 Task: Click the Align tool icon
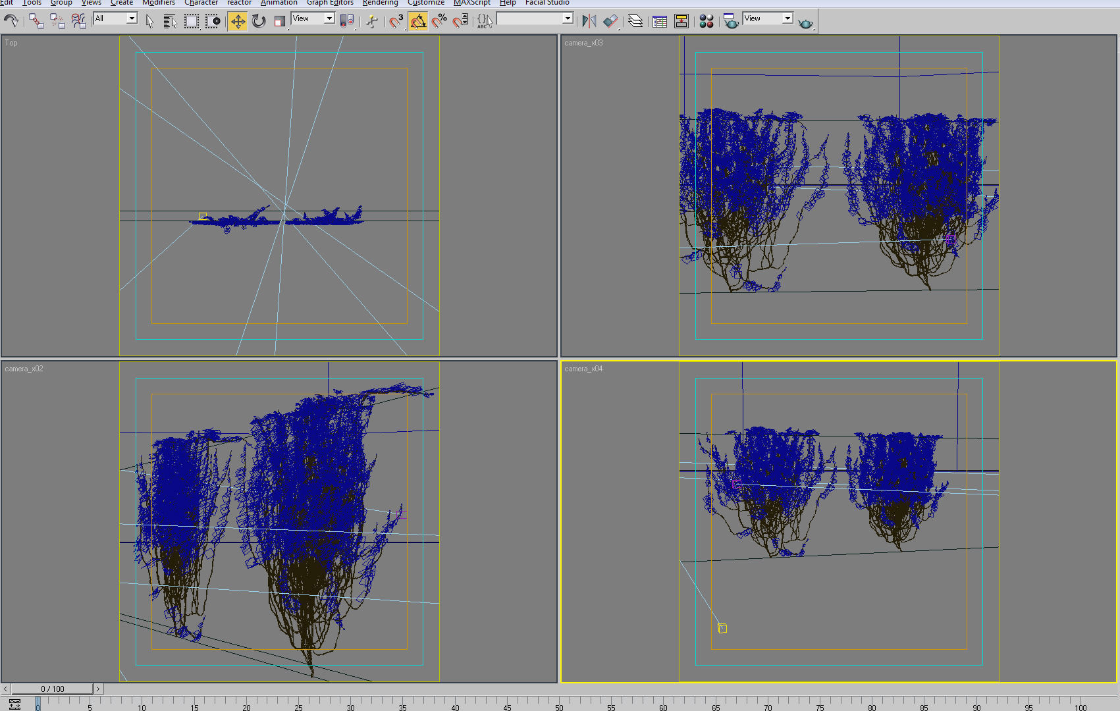(x=610, y=21)
